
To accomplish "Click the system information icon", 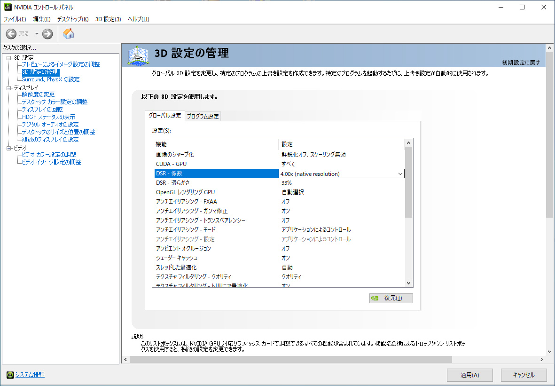I will (10, 375).
